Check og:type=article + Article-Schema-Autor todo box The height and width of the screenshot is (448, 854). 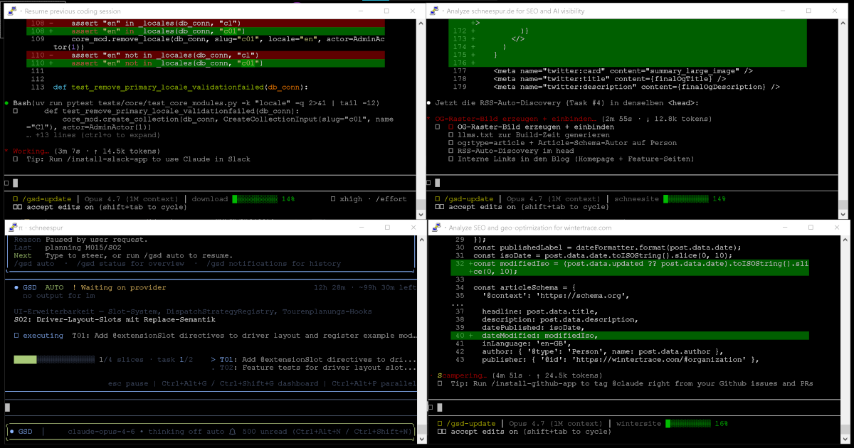pyautogui.click(x=450, y=143)
